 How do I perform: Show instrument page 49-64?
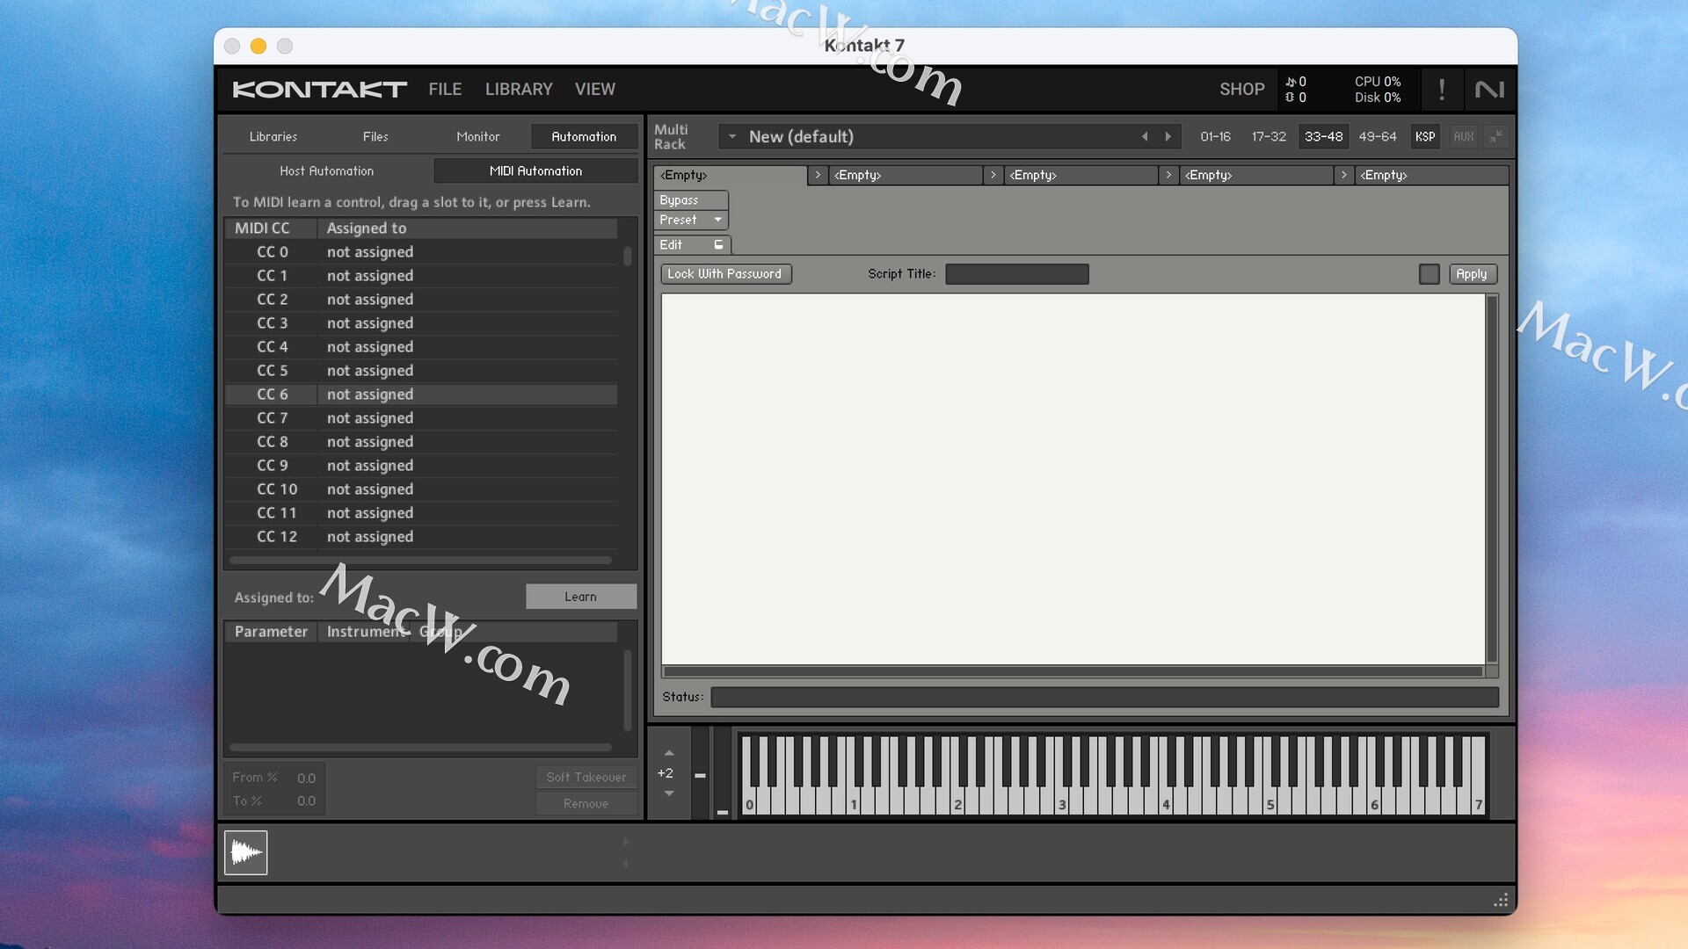click(1378, 136)
